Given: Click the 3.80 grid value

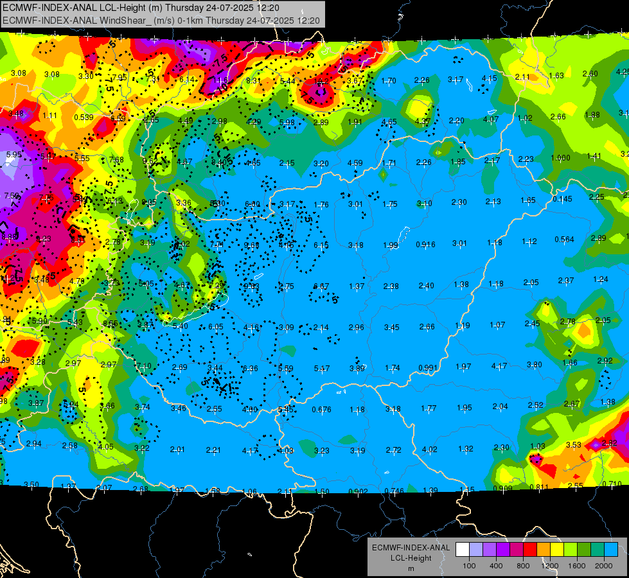Looking at the screenshot, I should (535, 365).
